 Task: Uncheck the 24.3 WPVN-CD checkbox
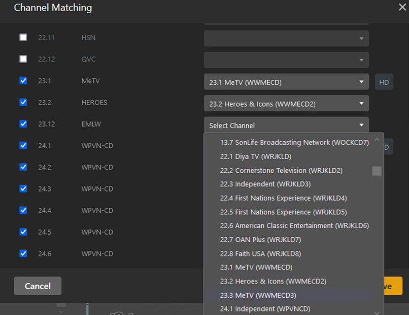coord(23,188)
